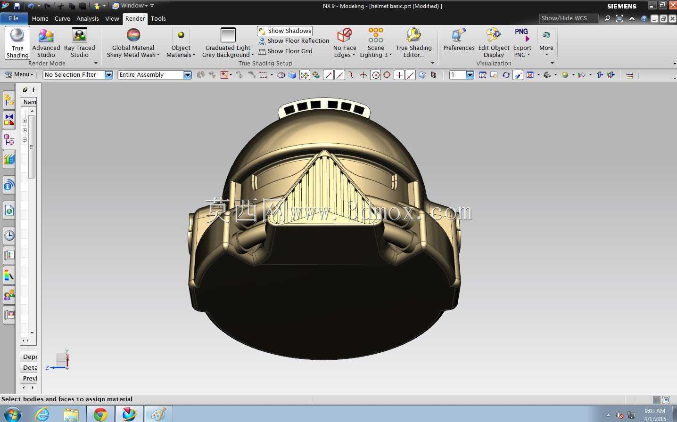Viewport: 677px width, 422px height.
Task: Click the measure distance ruler icon
Action: tap(629, 75)
